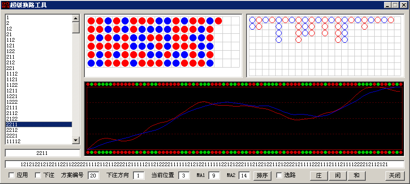
Task: Click the list's scroll down arrow
Action: click(76, 140)
